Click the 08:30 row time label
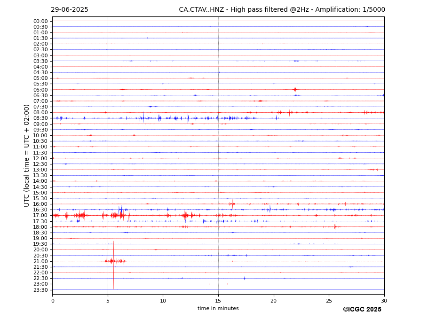This screenshot has width=436, height=327. point(40,118)
